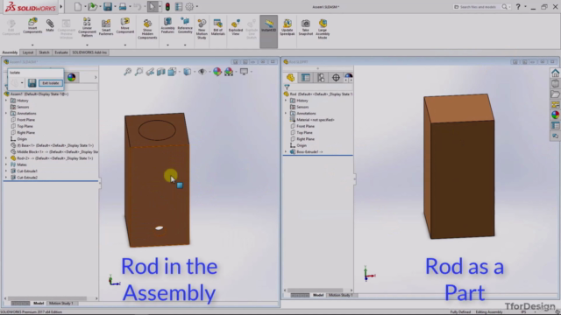
Task: Click Zoom to Fit in assembly viewport
Action: [127, 72]
